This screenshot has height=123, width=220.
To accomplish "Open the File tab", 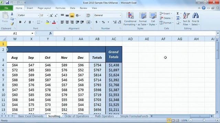I will coord(6,8).
